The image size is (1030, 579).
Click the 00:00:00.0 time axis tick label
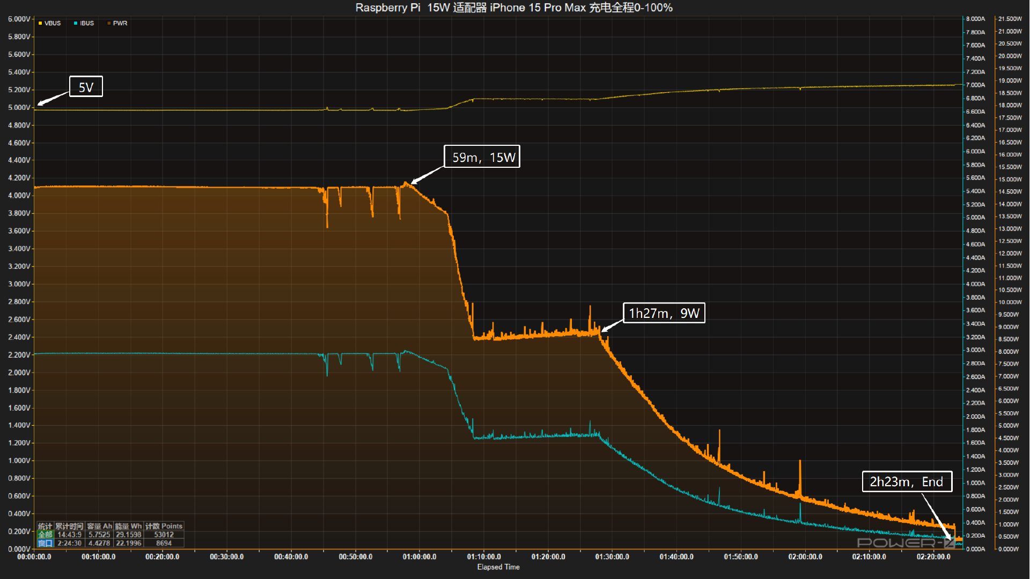(34, 557)
